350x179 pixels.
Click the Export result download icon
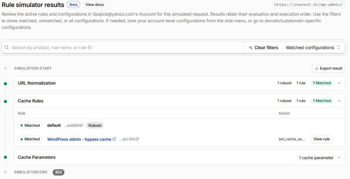316,69
